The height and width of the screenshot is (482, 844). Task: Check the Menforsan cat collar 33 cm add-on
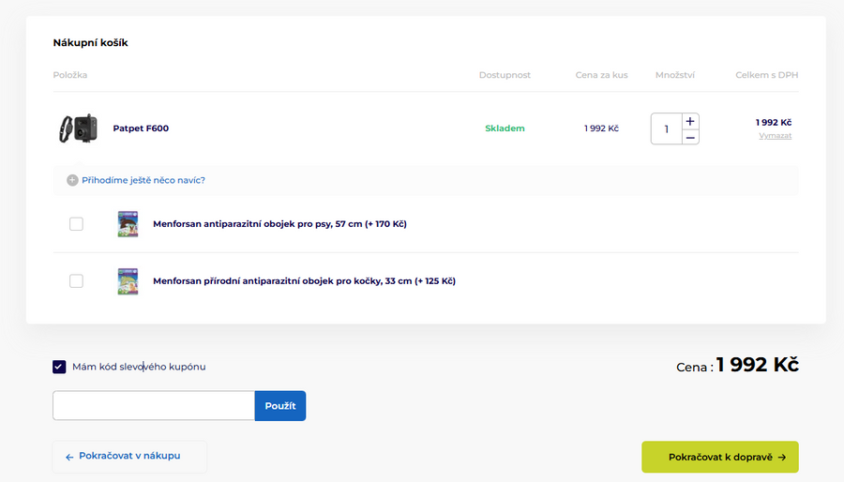pyautogui.click(x=76, y=281)
